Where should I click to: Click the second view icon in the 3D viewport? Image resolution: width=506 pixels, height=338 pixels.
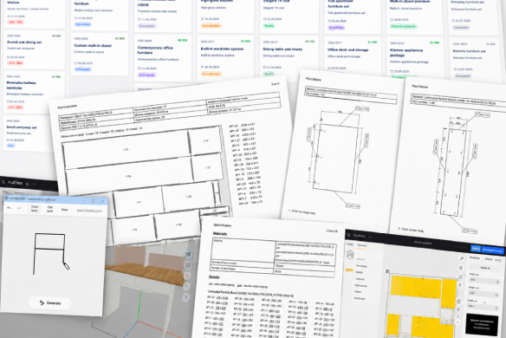click(x=187, y=265)
